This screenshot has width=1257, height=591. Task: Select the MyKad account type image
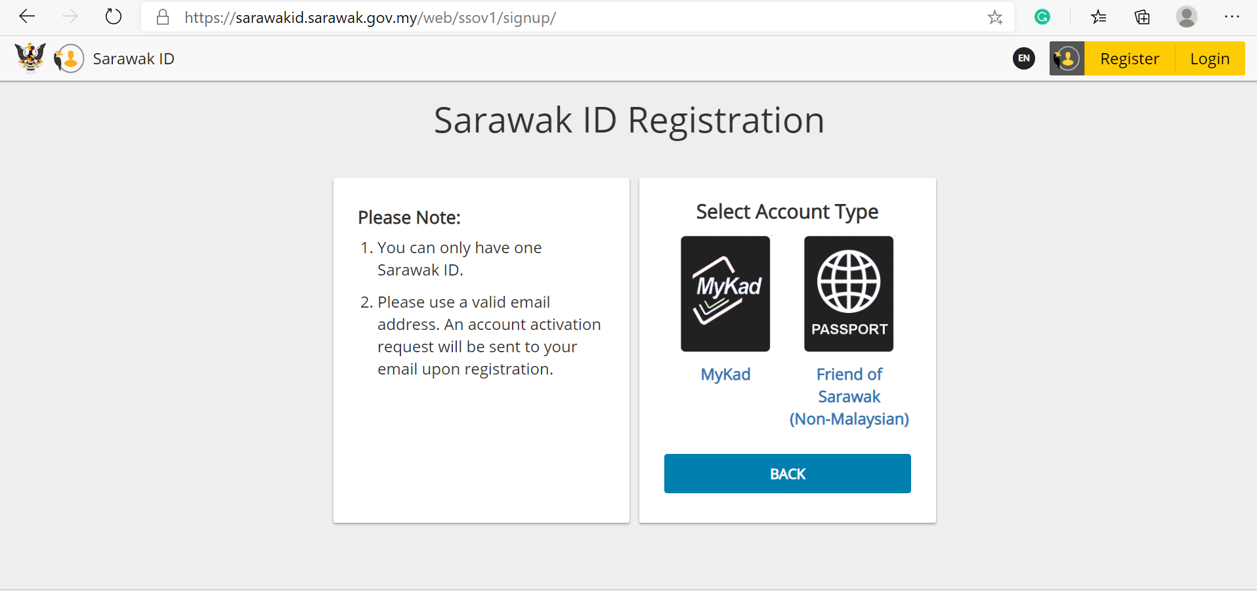point(725,294)
